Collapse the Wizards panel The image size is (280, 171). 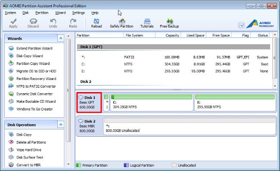[61, 38]
